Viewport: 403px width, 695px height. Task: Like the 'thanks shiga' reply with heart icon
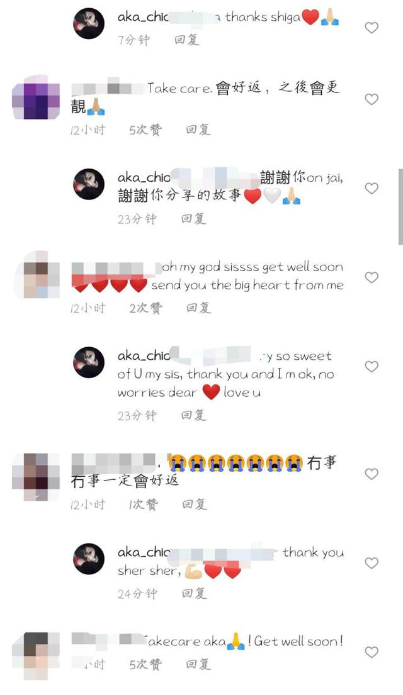(x=372, y=28)
